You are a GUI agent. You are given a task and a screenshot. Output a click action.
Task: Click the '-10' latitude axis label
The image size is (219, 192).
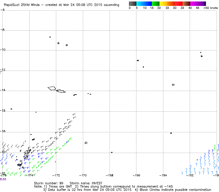pos(3,50)
